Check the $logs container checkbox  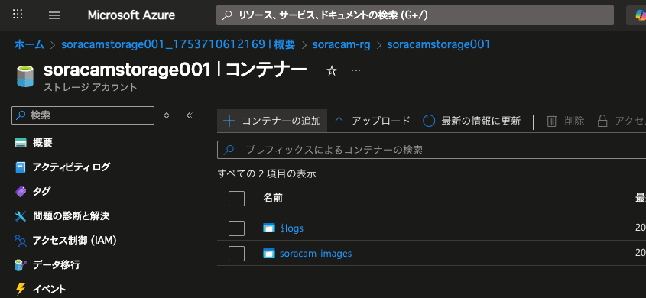click(236, 228)
